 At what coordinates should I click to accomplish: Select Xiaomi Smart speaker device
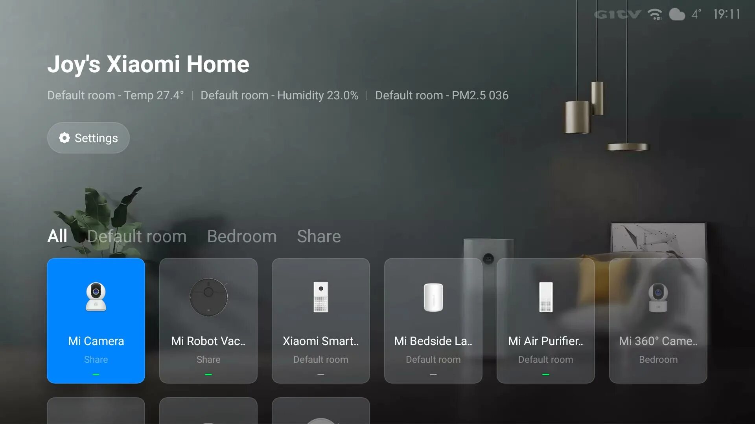[x=320, y=320]
